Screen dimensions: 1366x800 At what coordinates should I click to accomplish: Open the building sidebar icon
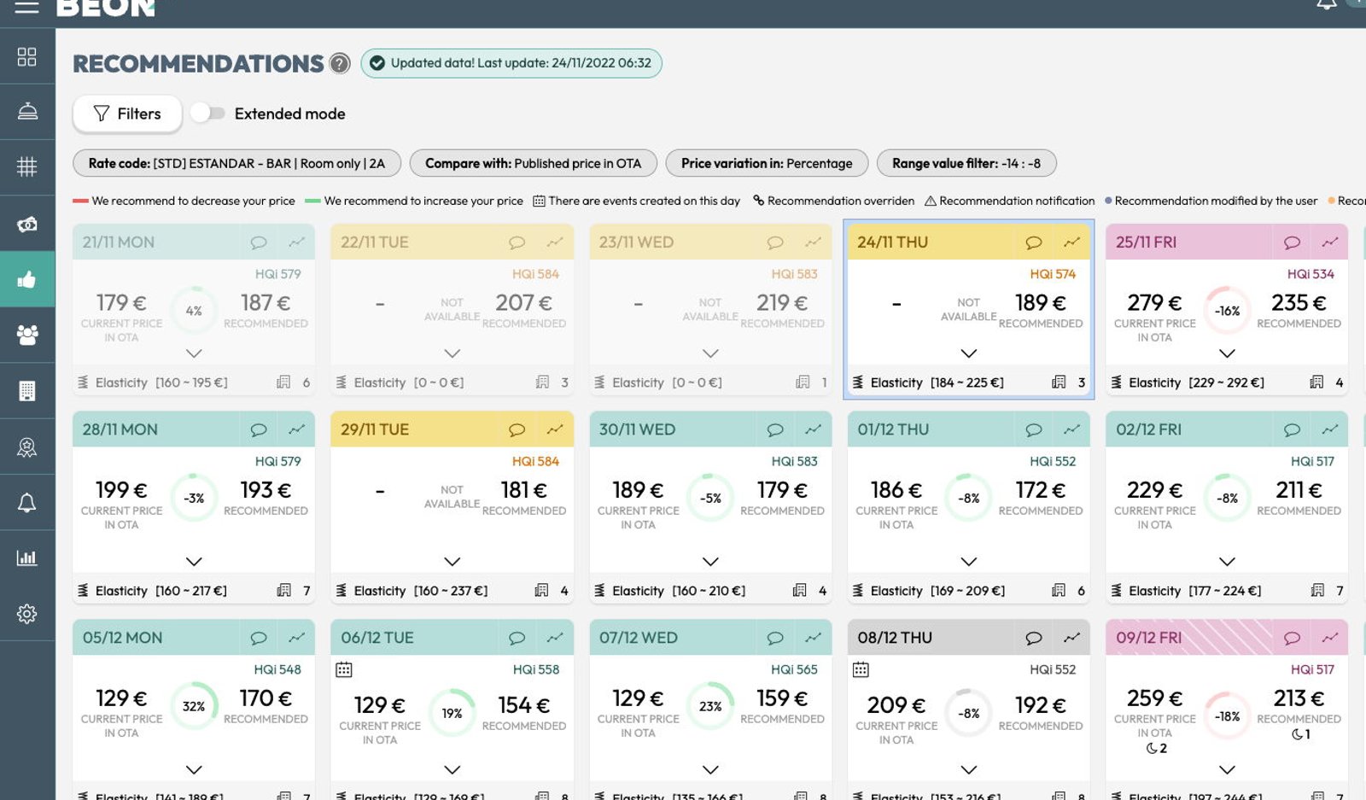pyautogui.click(x=27, y=391)
